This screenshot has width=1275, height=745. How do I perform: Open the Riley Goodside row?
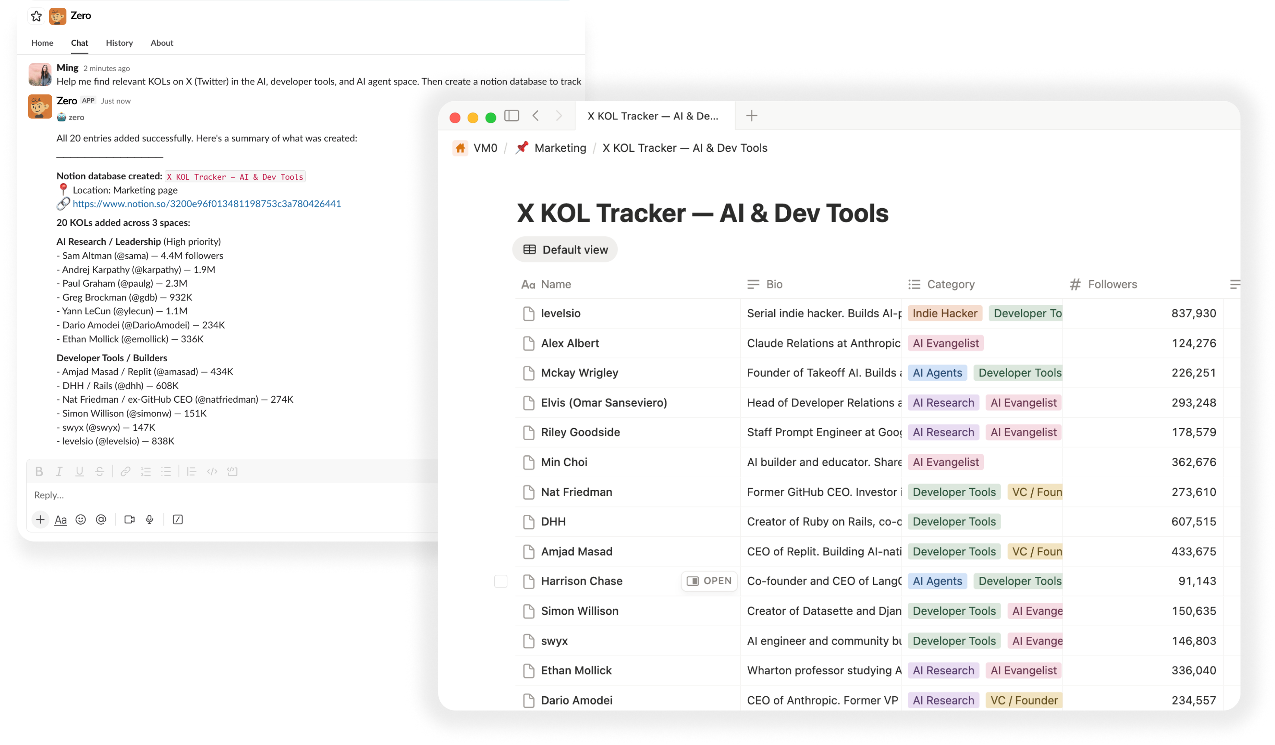(x=580, y=432)
